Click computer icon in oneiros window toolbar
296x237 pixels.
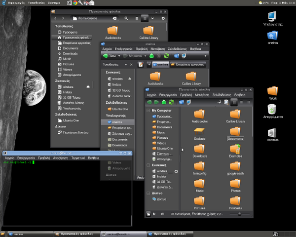(x=184, y=56)
